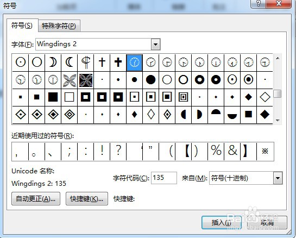The width and height of the screenshot is (296, 238).
Task: Switch to the 特殊字符(P) tab
Action: [59, 26]
